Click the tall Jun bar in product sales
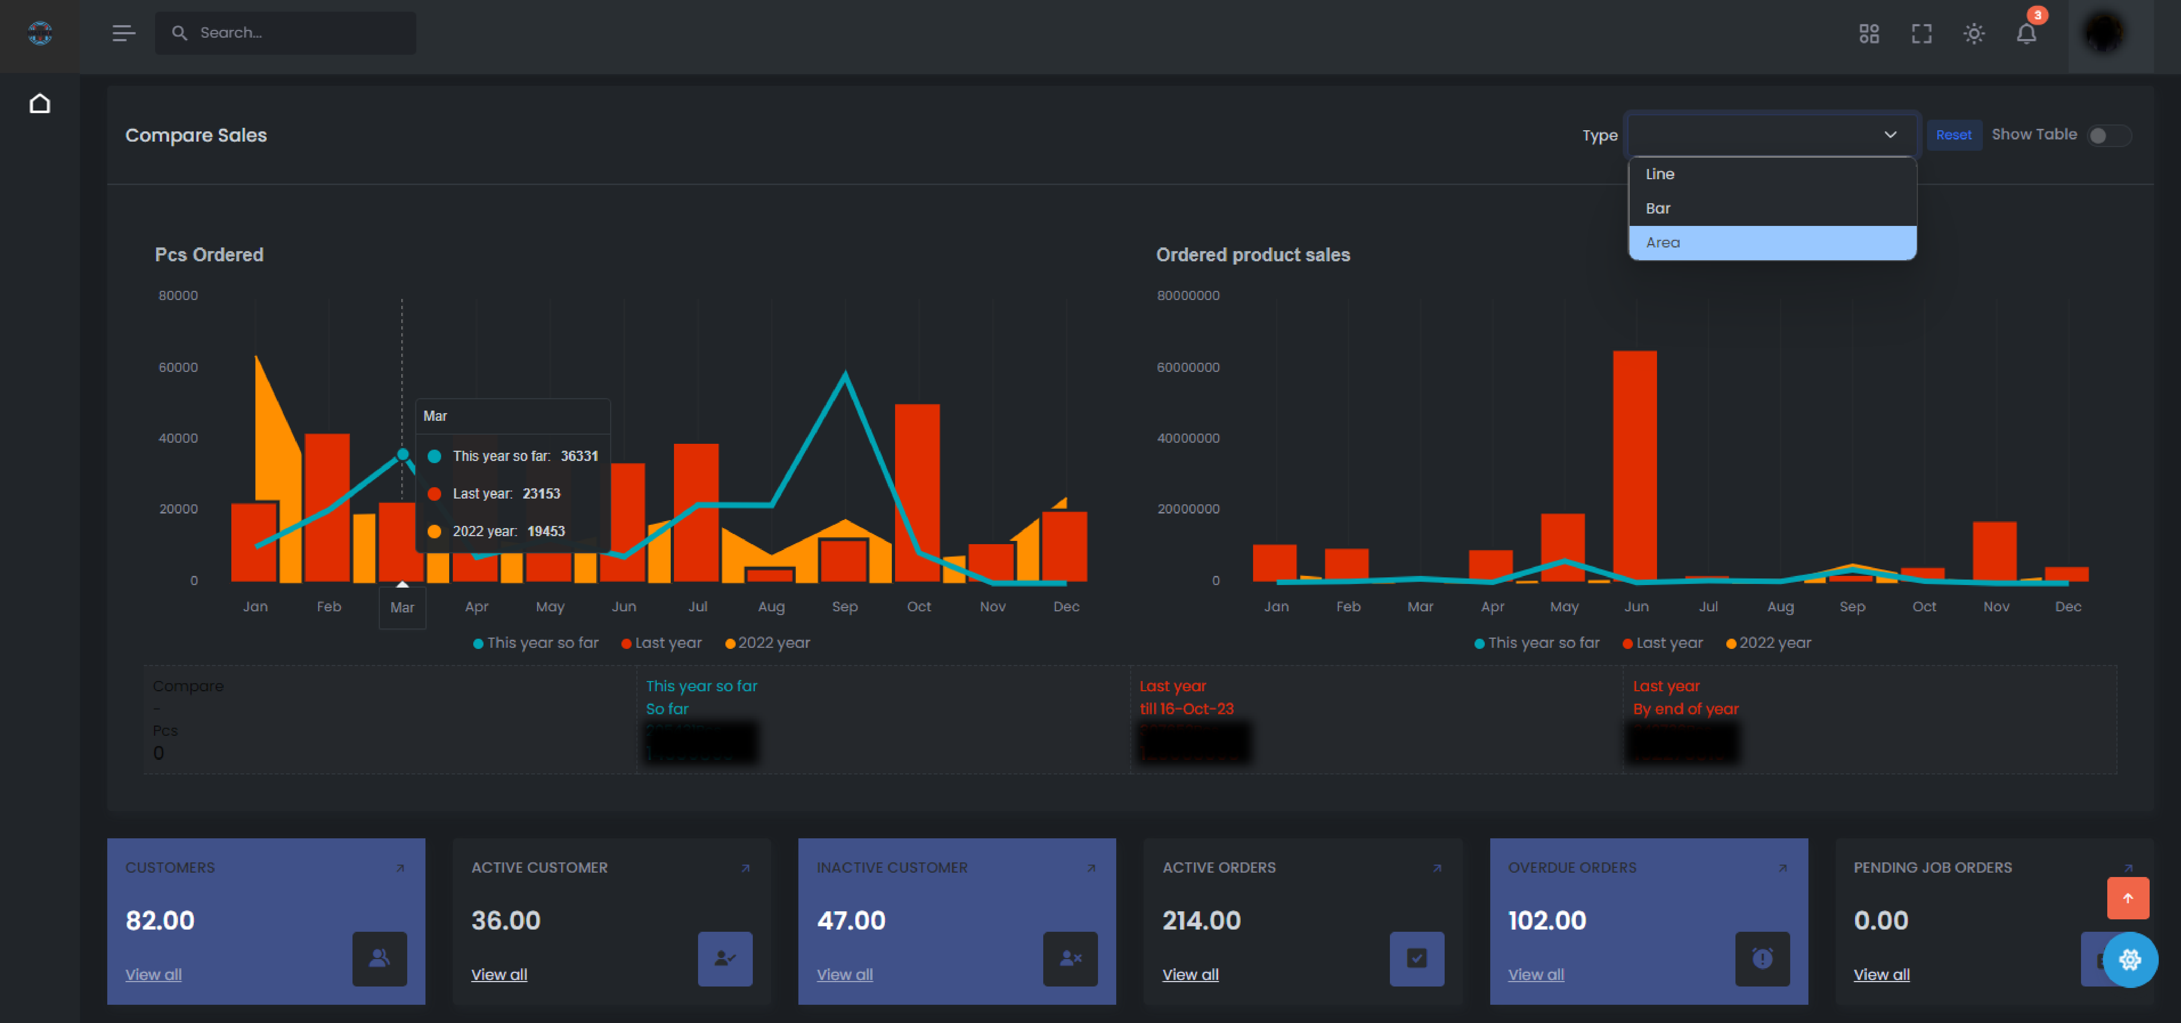 pyautogui.click(x=1635, y=466)
